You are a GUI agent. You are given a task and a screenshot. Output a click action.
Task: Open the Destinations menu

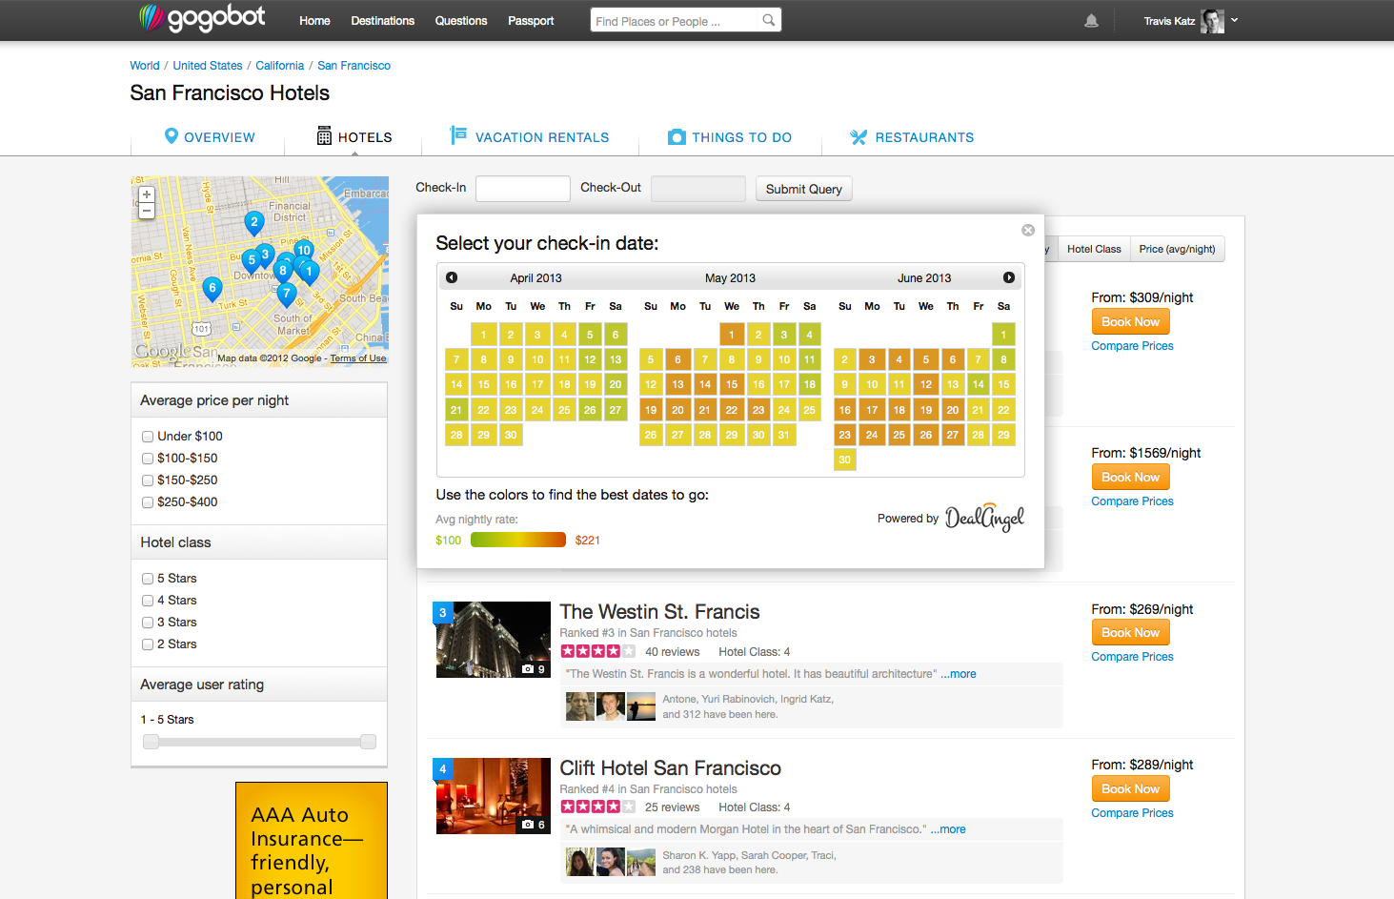point(382,21)
